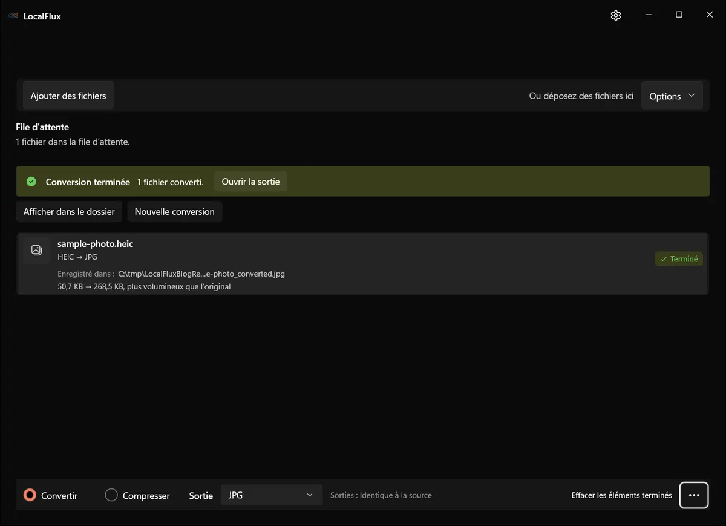
Task: Click Effacer les éléments terminés
Action: (x=621, y=495)
